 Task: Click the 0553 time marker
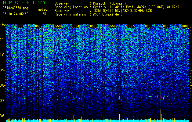click(57, 26)
